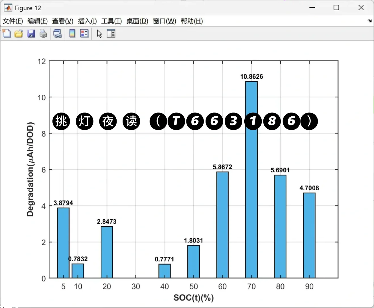Insert a colorbar from the toolbar
Image resolution: width=374 pixels, height=308 pixels.
[72, 34]
